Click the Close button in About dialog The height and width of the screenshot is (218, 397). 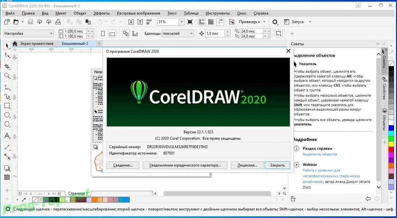277,165
